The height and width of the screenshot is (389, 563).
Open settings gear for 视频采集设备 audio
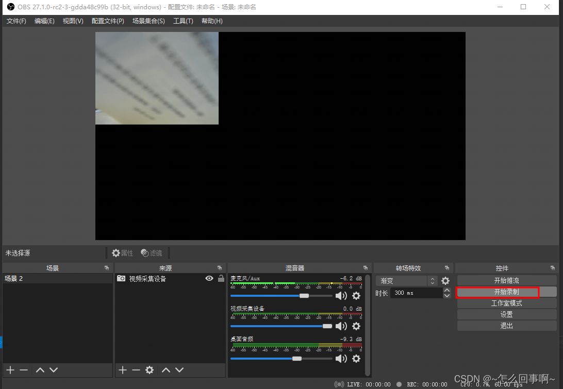tap(356, 326)
